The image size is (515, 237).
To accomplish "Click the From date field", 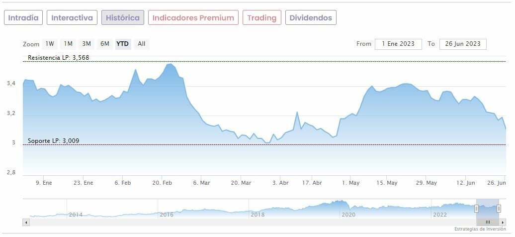I will pos(398,44).
